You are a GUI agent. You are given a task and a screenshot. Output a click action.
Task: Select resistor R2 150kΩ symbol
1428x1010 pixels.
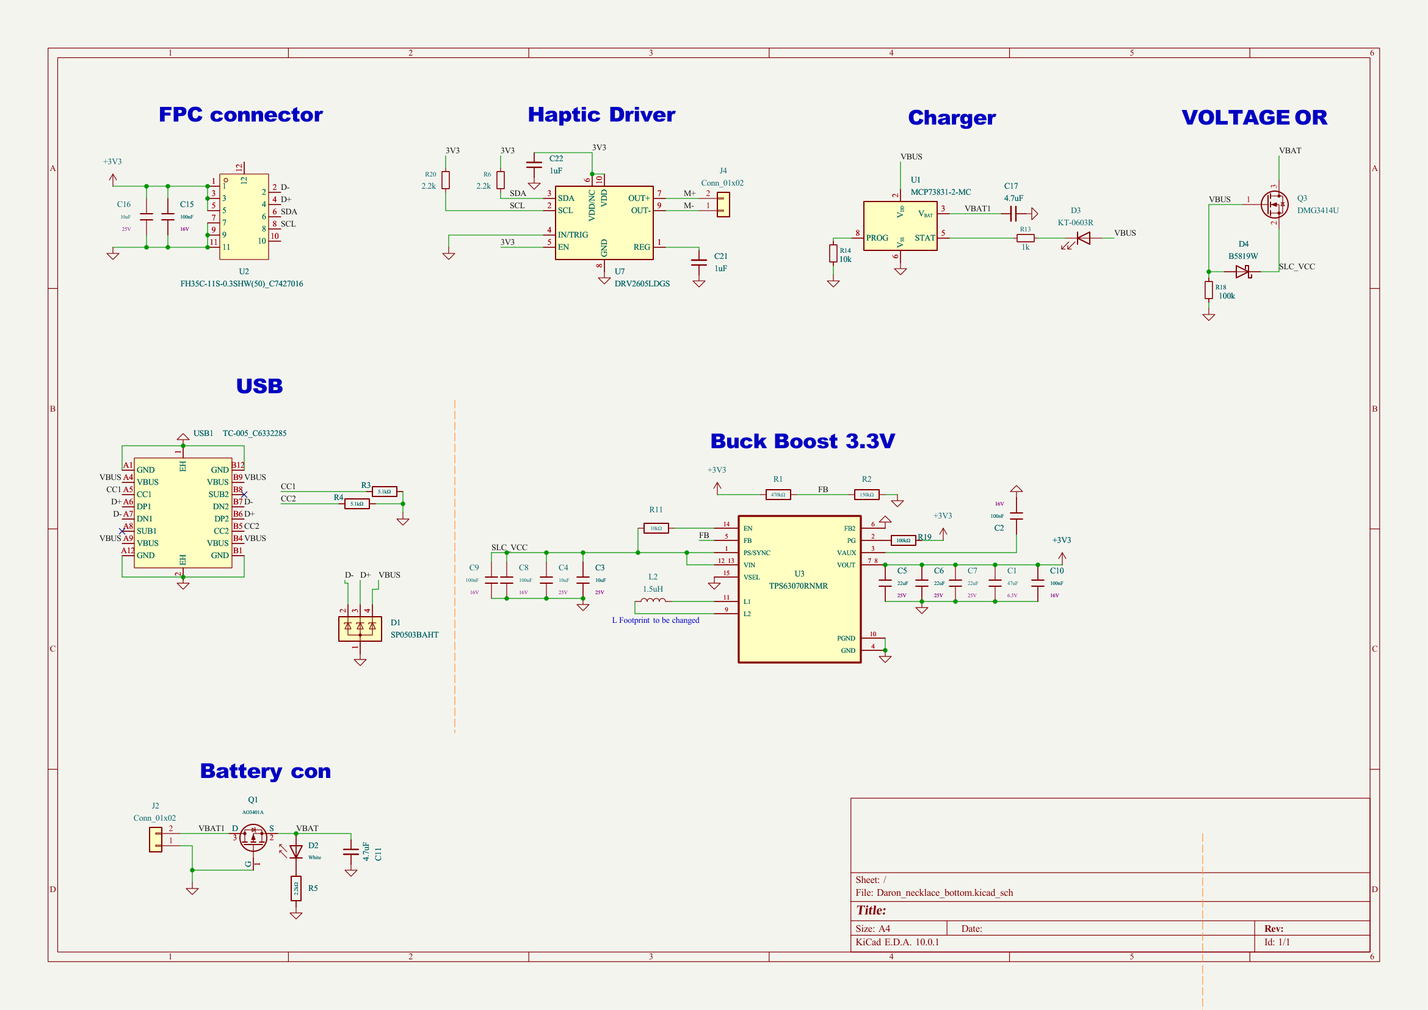(x=866, y=495)
